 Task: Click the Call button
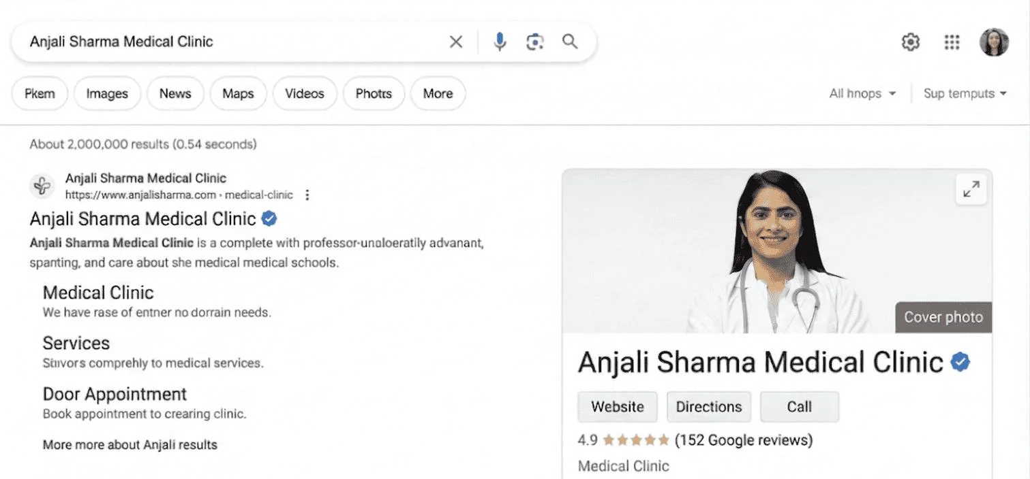(x=800, y=407)
